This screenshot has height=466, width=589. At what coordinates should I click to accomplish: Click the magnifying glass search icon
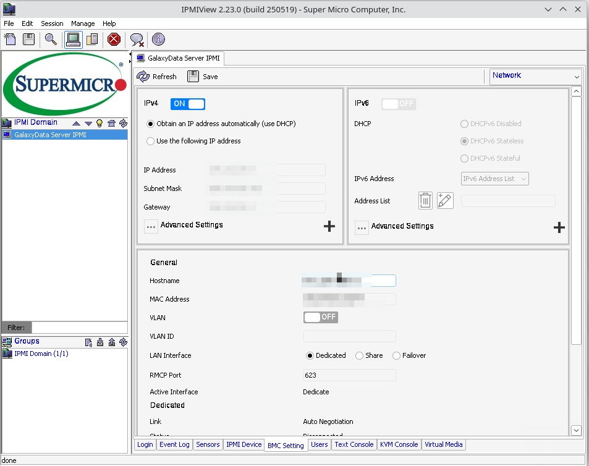tap(51, 39)
